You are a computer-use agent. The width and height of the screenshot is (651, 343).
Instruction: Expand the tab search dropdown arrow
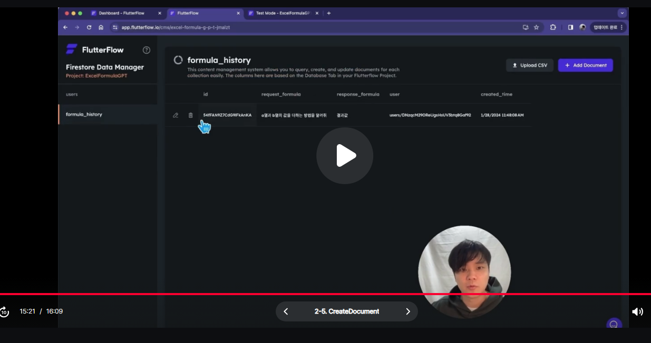click(623, 13)
